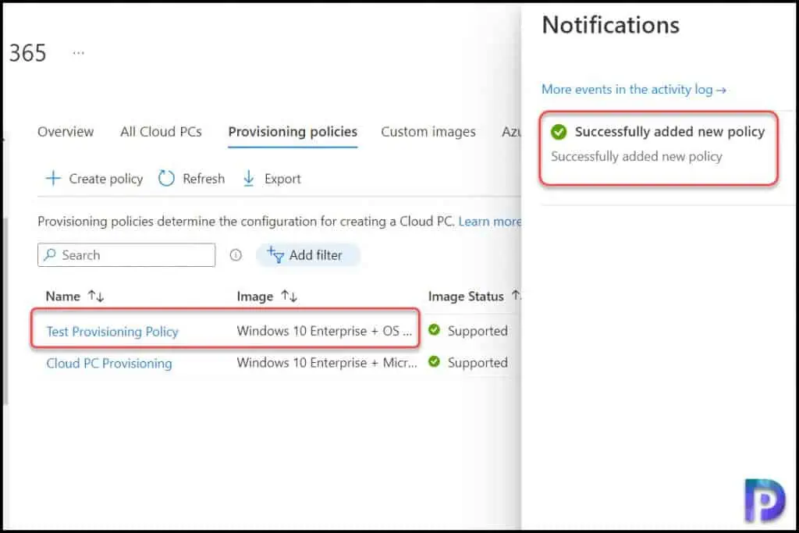Click the search info icon
This screenshot has width=799, height=533.
coord(236,254)
